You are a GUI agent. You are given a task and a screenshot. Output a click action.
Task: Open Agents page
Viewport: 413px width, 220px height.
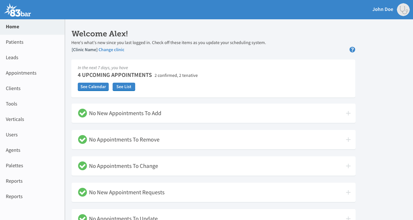32,150
